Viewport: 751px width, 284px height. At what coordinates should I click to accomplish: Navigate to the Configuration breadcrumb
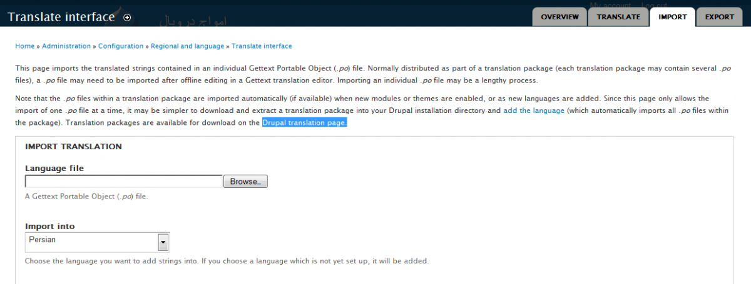pyautogui.click(x=121, y=46)
